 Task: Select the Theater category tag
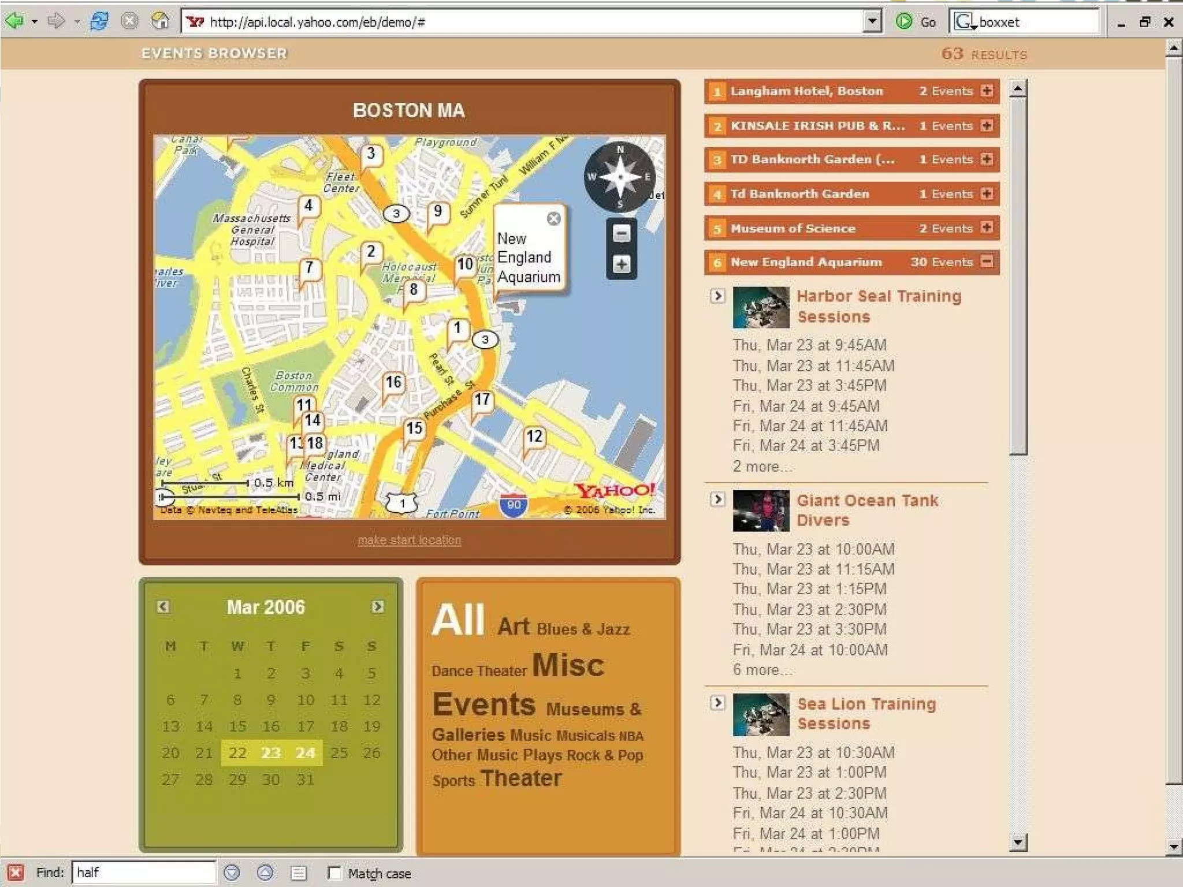click(x=520, y=778)
